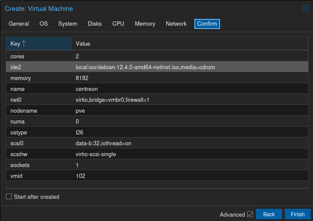Enable Start after created checkbox

(9, 197)
